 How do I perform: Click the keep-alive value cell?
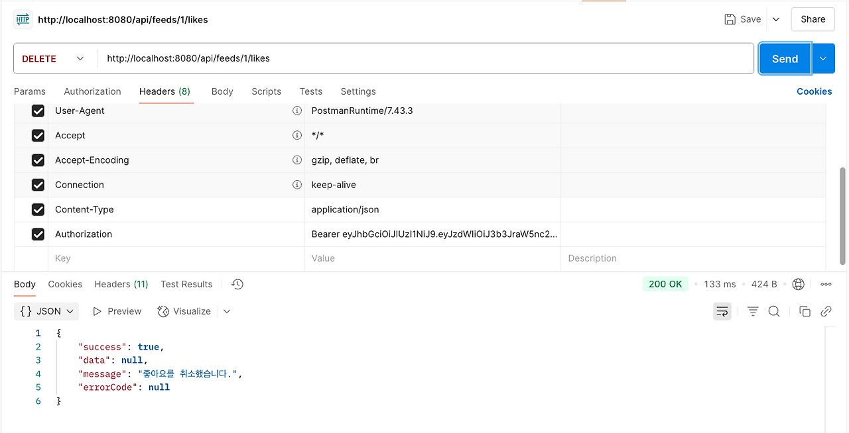tap(432, 185)
